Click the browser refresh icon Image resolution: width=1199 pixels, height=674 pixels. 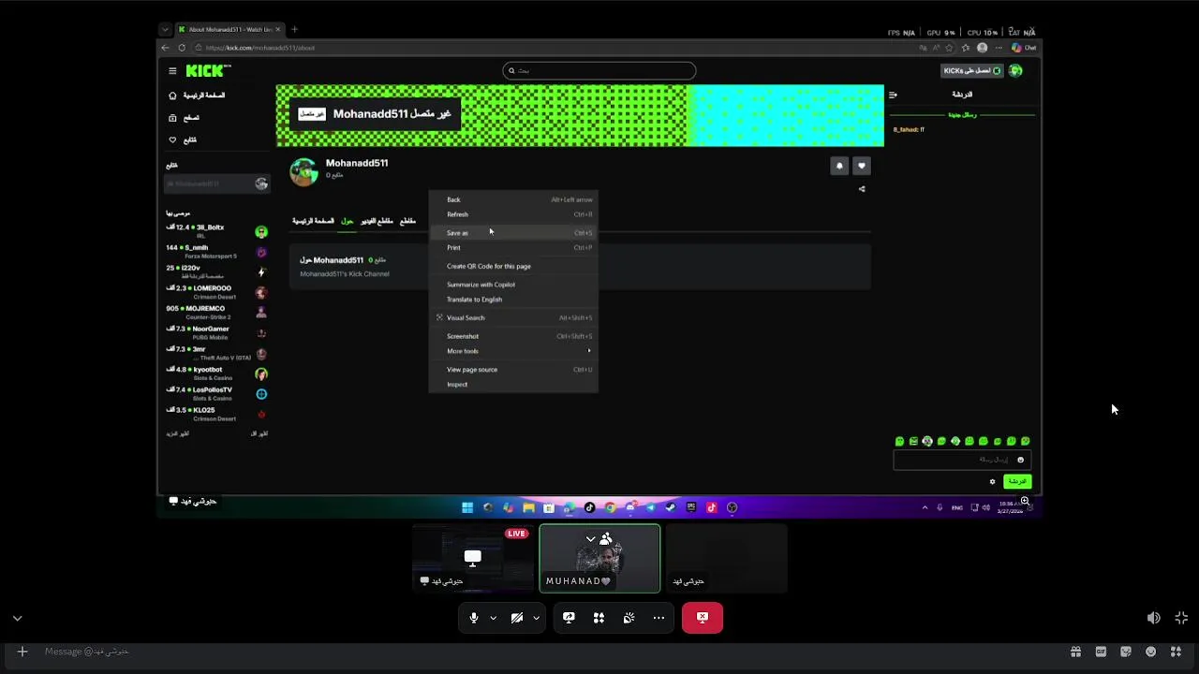tap(182, 48)
